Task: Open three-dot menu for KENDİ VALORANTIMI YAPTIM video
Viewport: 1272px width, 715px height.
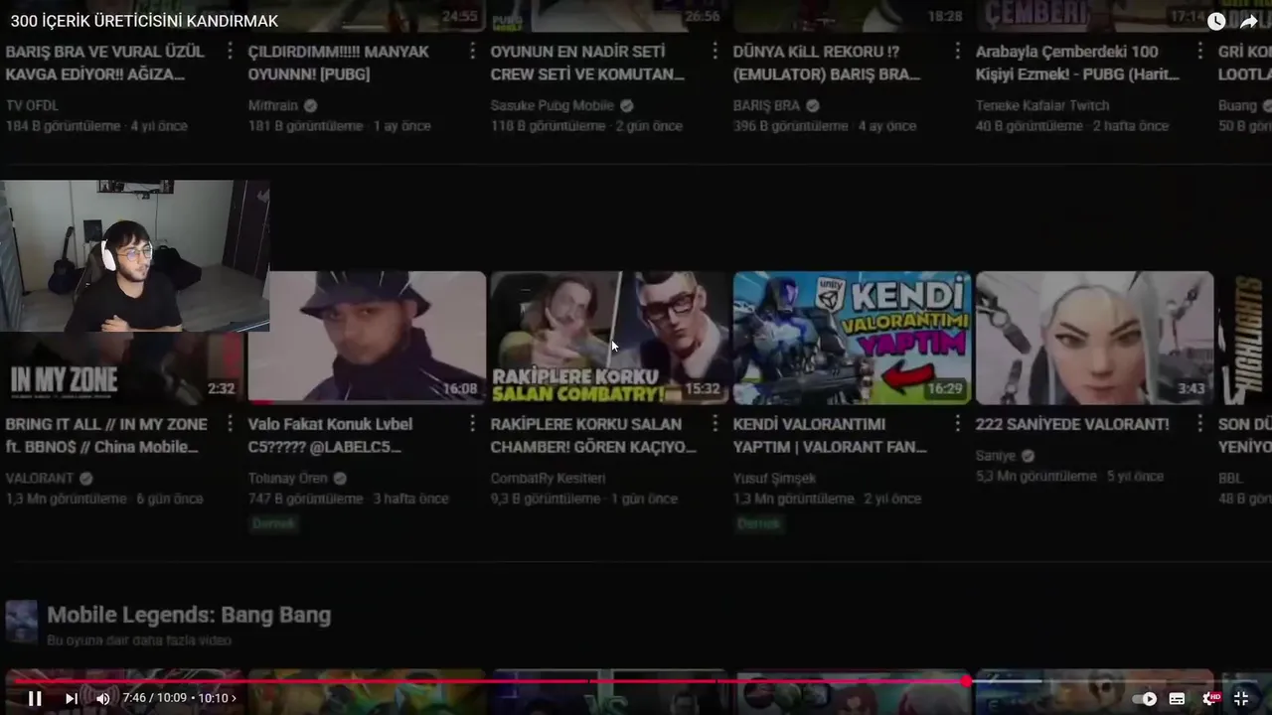Action: click(x=957, y=424)
